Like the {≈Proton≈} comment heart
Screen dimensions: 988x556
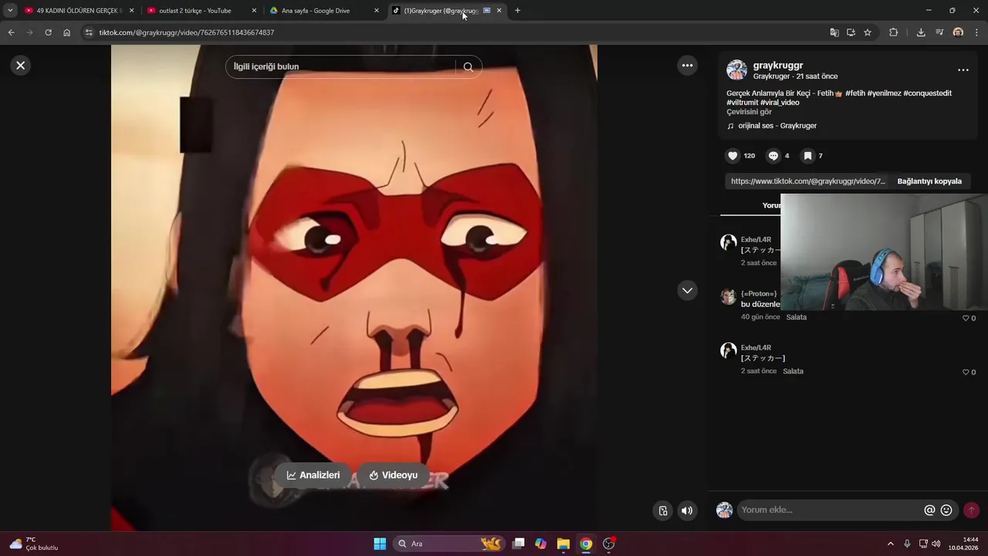coord(965,318)
